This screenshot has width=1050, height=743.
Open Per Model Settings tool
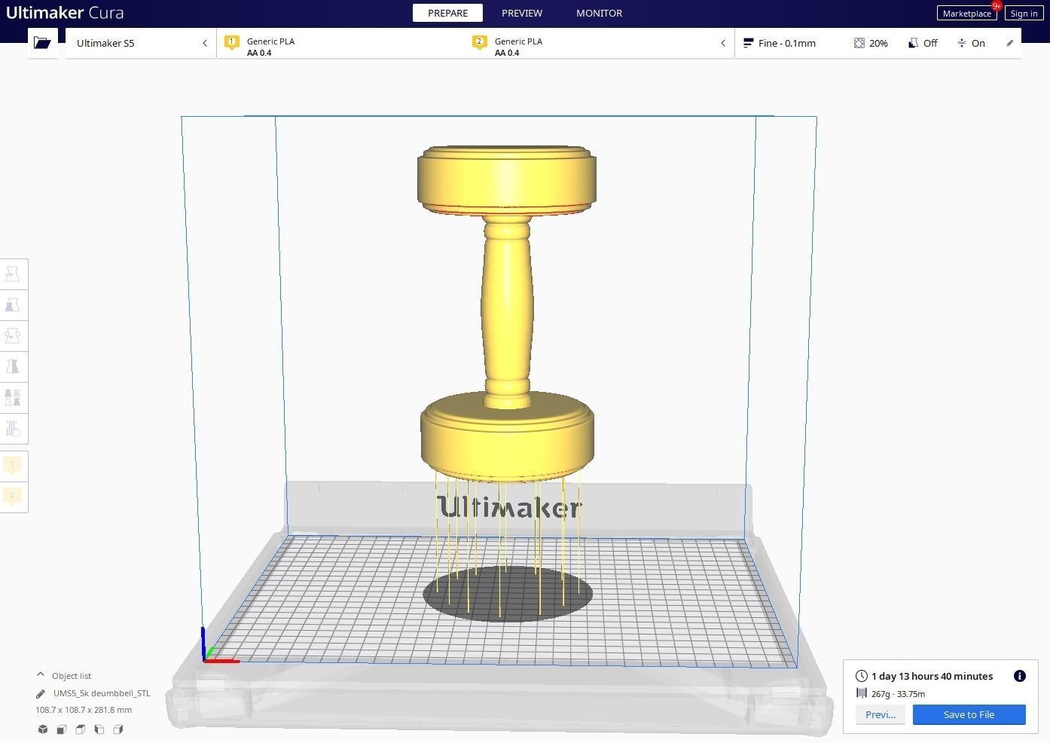point(13,398)
